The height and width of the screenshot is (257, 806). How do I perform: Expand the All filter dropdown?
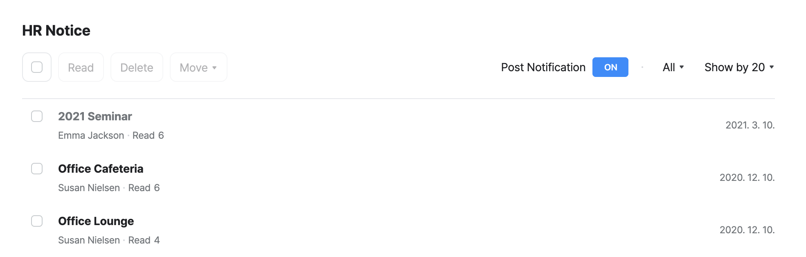[x=673, y=67]
